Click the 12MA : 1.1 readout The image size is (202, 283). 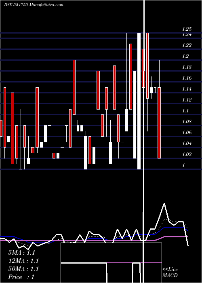point(23,261)
